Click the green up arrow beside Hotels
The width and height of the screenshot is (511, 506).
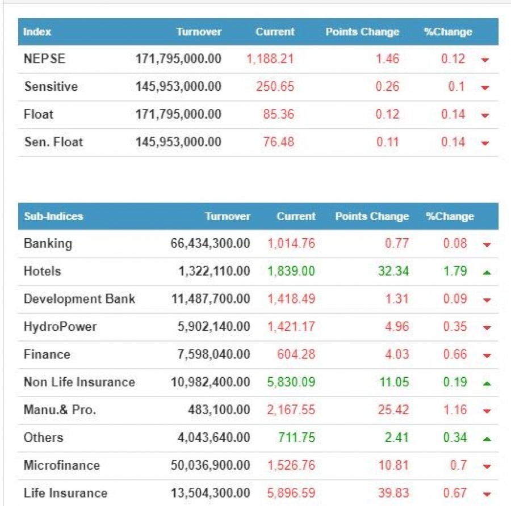[x=487, y=272]
